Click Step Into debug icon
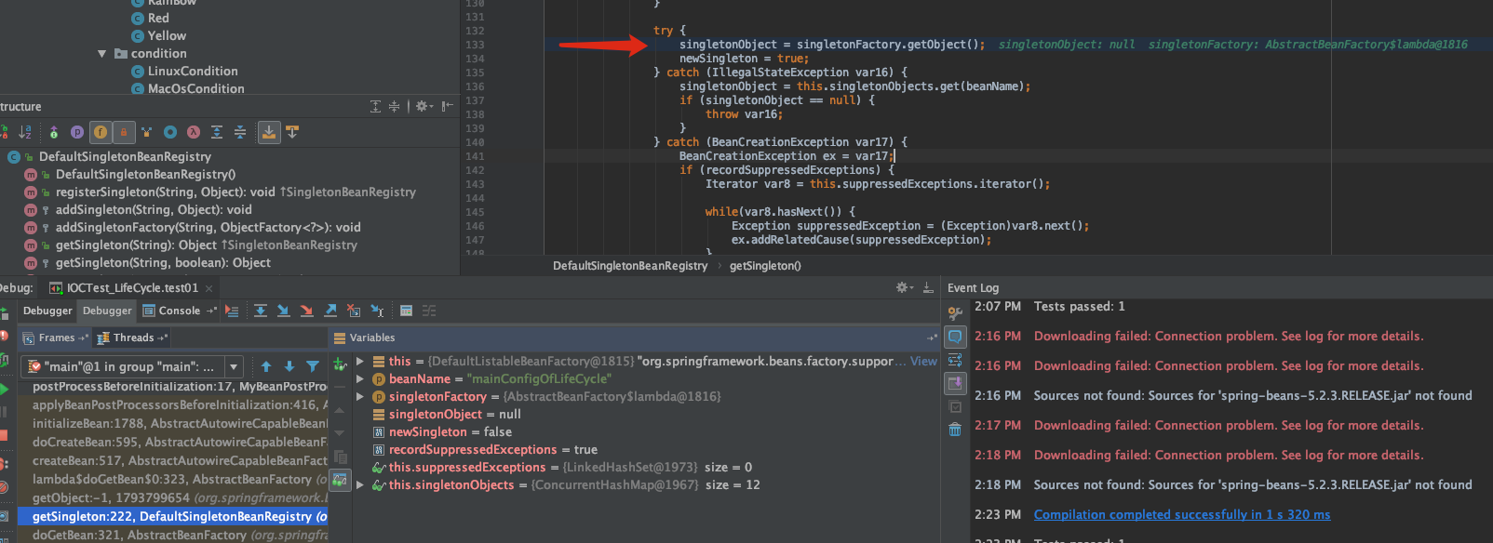Image resolution: width=1493 pixels, height=543 pixels. pyautogui.click(x=284, y=311)
